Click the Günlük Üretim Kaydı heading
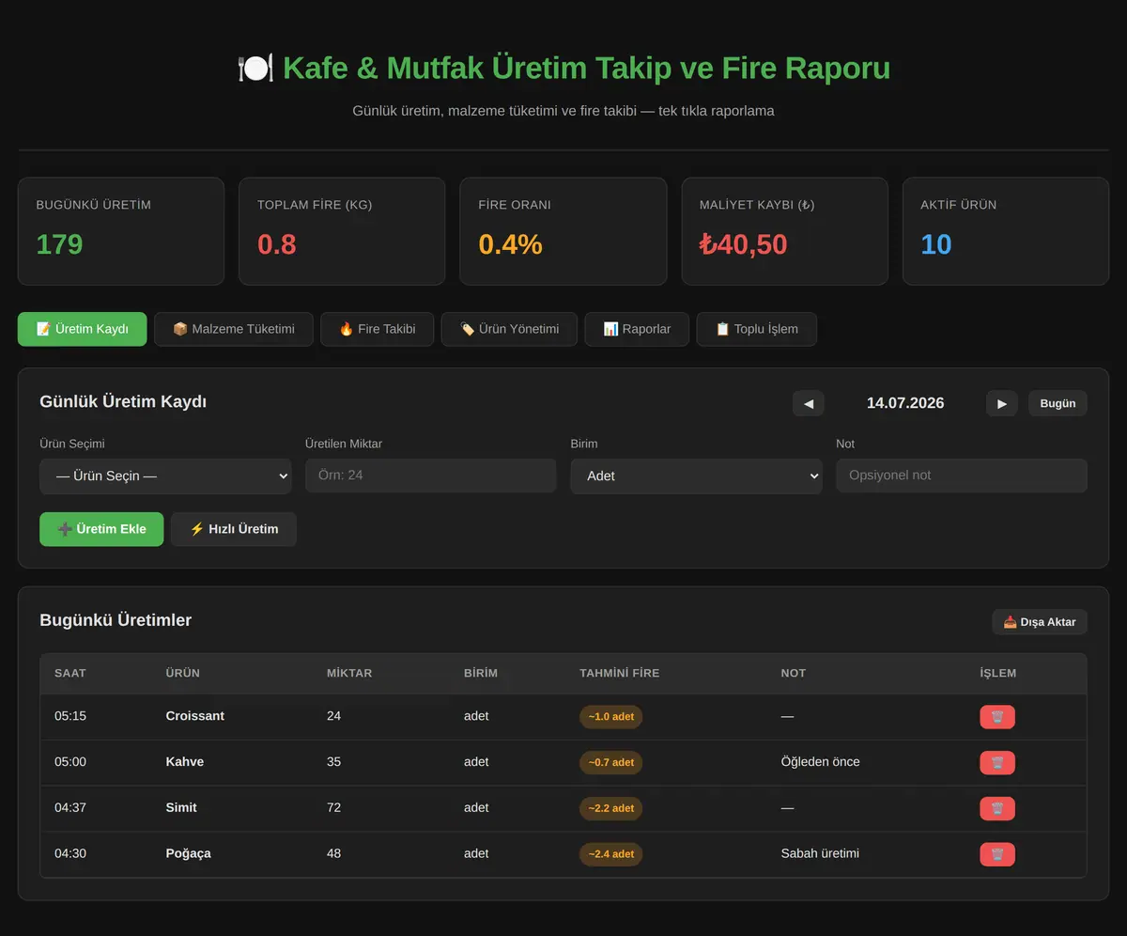The image size is (1127, 936). [123, 402]
